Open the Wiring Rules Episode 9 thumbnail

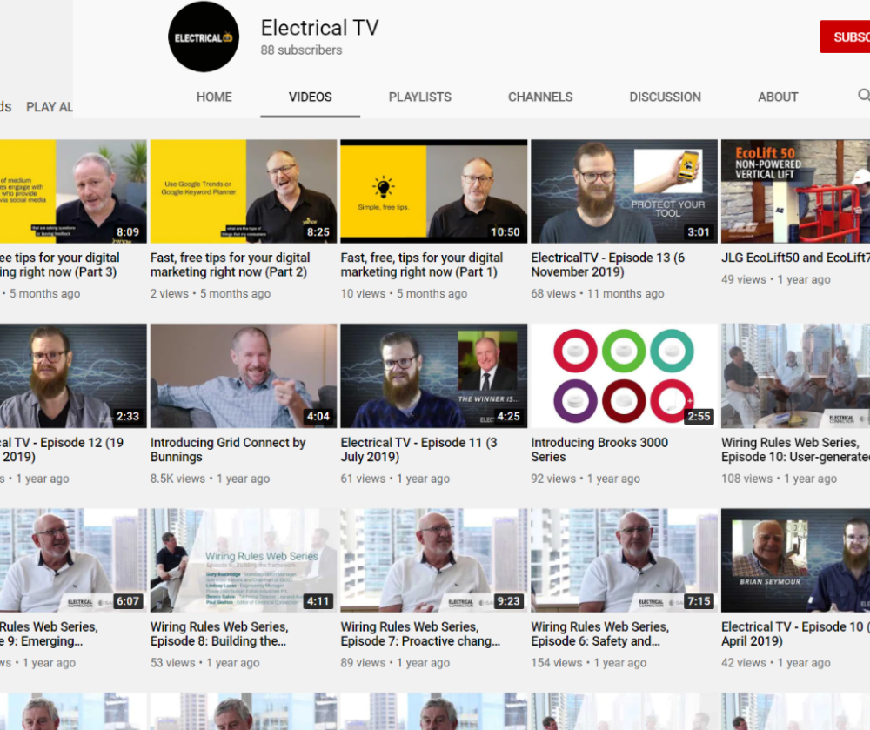(73, 560)
